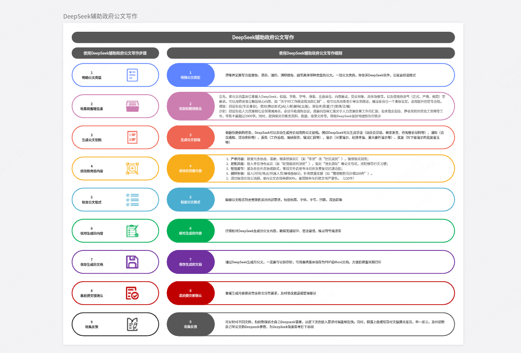Viewport: 521px width, 353px height.
Task: Select the dark title banner DeepSeek辅助政府公文写作
Action: (263, 37)
